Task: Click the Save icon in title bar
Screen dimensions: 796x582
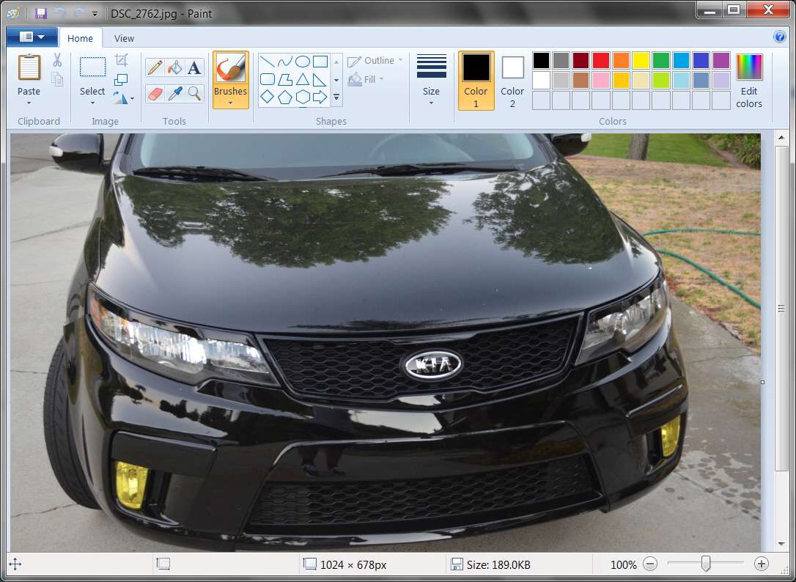Action: coord(40,13)
